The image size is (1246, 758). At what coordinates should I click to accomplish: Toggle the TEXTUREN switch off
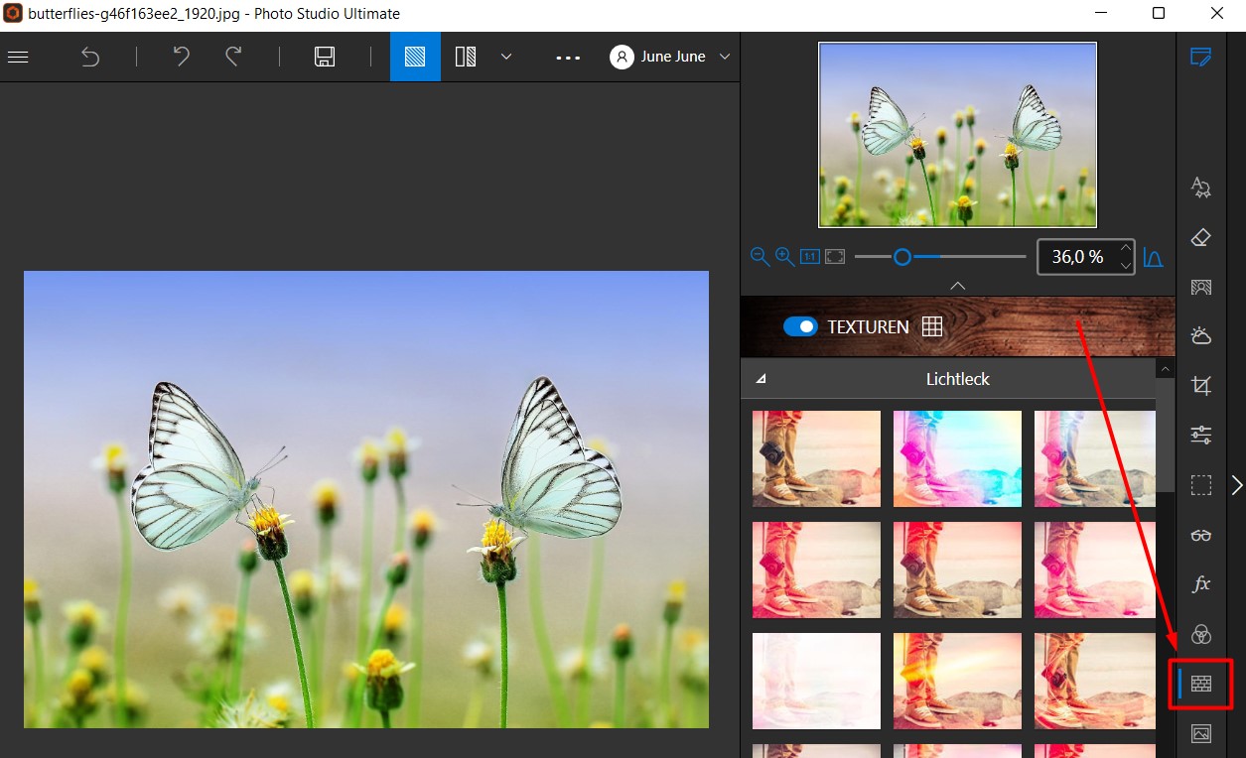pos(800,326)
